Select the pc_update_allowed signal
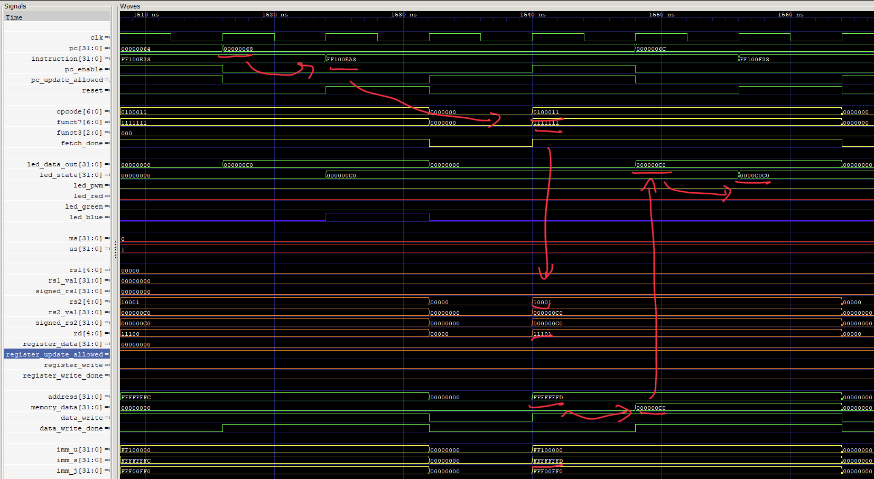Viewport: 874px width, 479px height. 57,80
